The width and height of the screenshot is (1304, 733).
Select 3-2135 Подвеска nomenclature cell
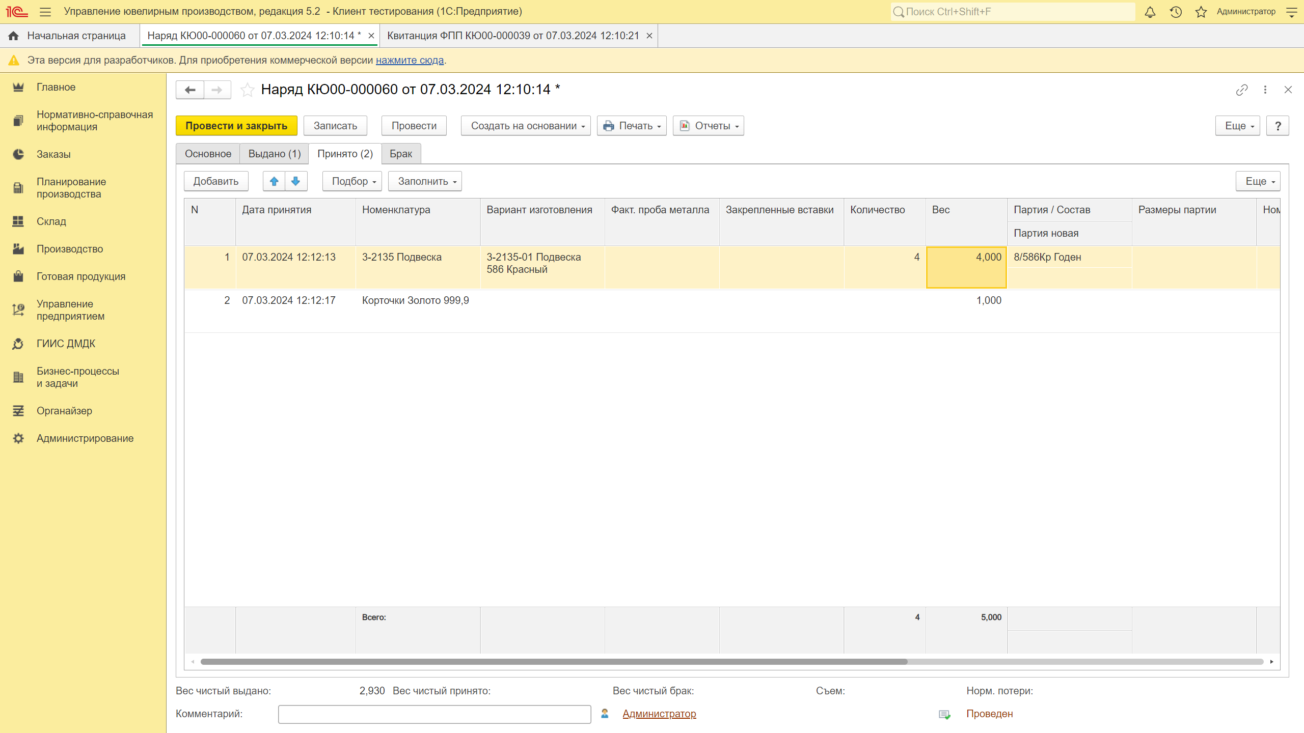[418, 268]
